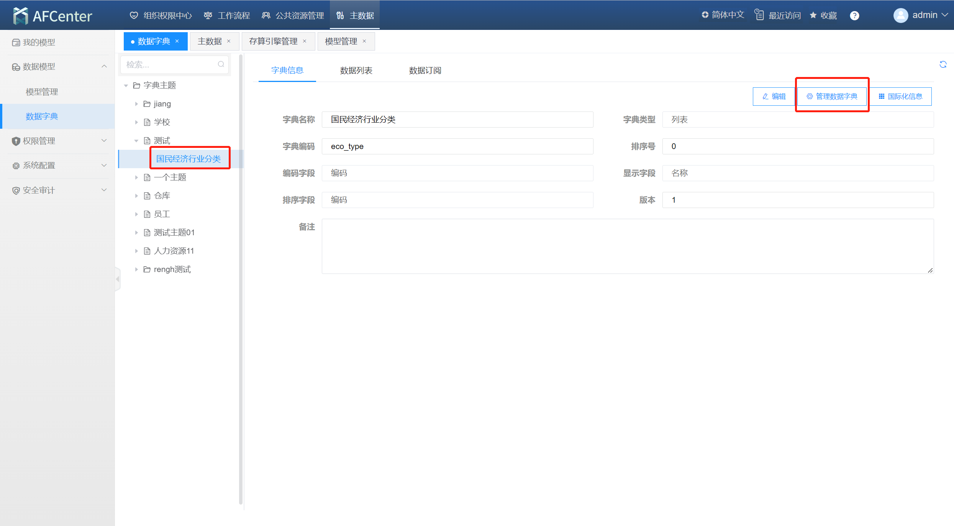Screen dimensions: 954x526
Task: Click the 备注 textarea resize handle
Action: click(930, 270)
